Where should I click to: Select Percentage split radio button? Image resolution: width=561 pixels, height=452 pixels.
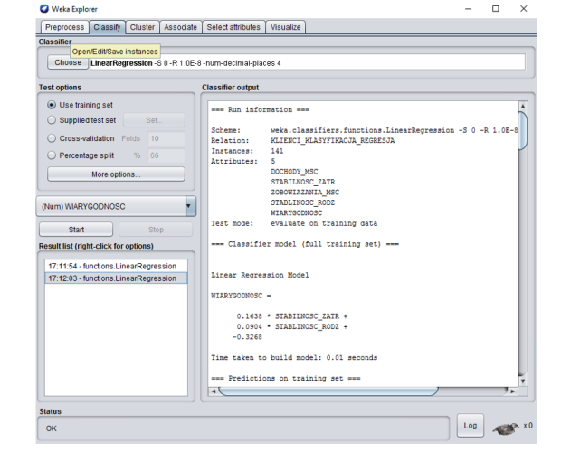52,155
